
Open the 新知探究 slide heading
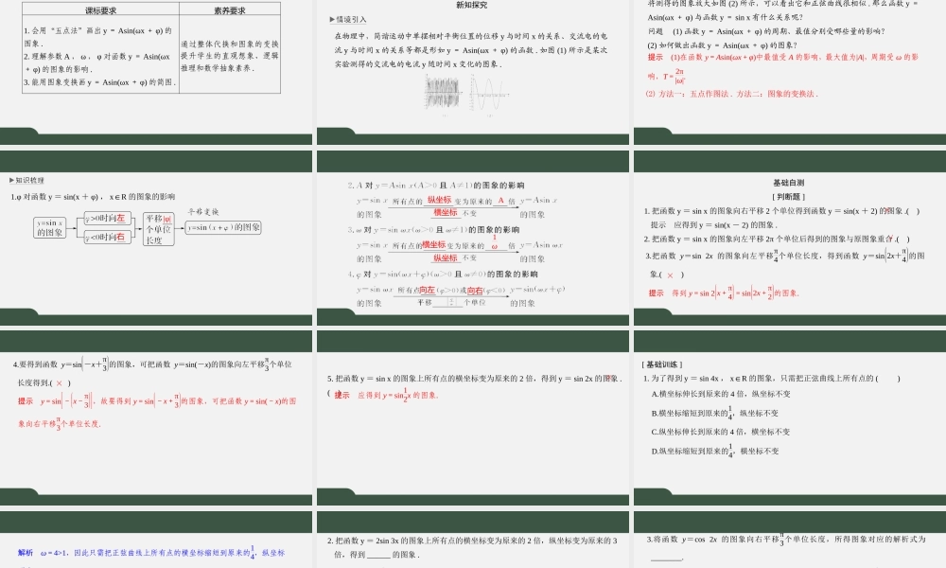coord(474,5)
